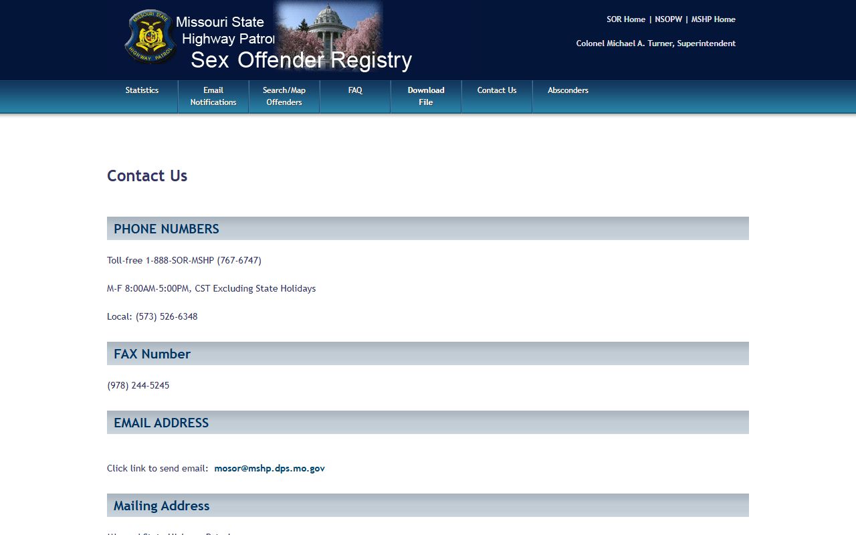Go to Search/Map Offenders page
This screenshot has width=856, height=535.
tap(284, 96)
